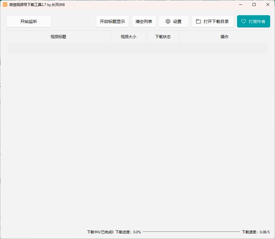Start listening with 开始监听 button

(x=29, y=21)
